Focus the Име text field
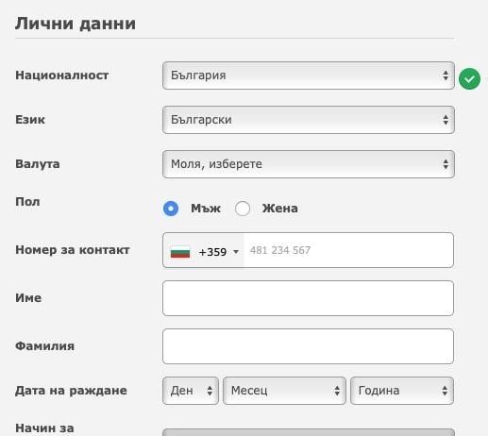Image resolution: width=488 pixels, height=436 pixels. click(x=308, y=298)
